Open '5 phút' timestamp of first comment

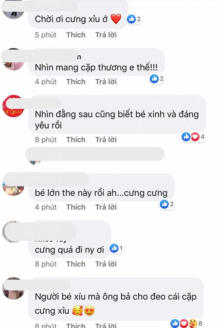click(x=46, y=35)
